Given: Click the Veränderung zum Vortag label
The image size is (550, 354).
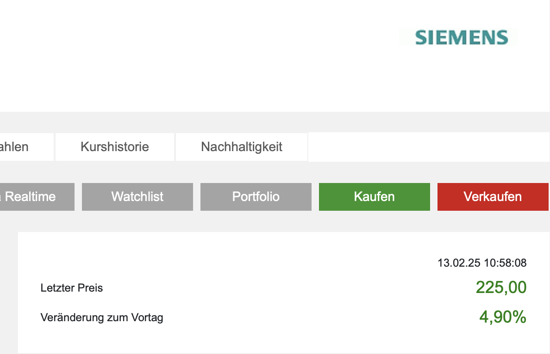Looking at the screenshot, I should [102, 318].
